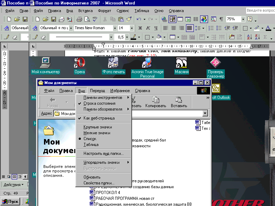
Task: Toggle italic К formatting button
Action: tap(148, 28)
